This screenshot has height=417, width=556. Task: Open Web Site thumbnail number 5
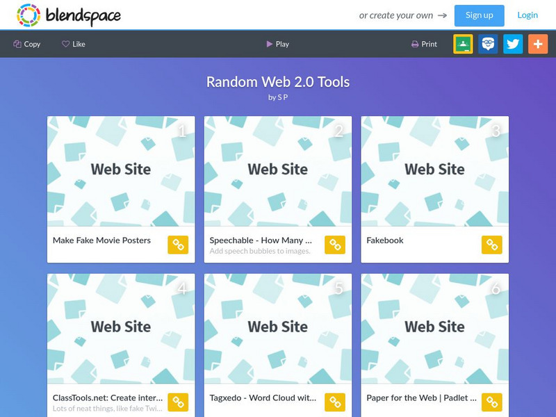click(278, 329)
